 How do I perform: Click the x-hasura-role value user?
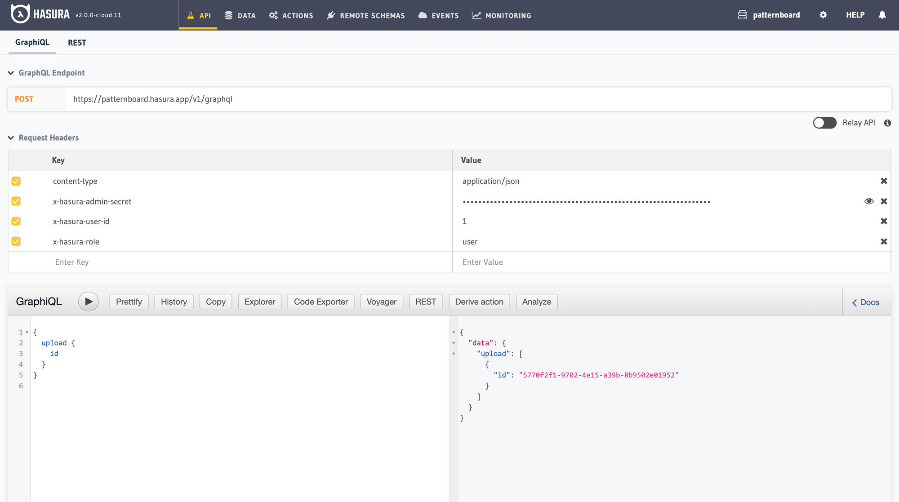(470, 242)
